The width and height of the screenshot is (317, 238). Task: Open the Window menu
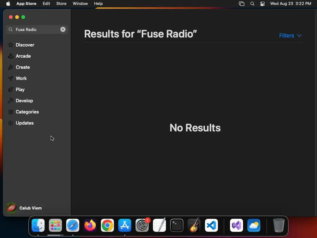click(x=80, y=3)
